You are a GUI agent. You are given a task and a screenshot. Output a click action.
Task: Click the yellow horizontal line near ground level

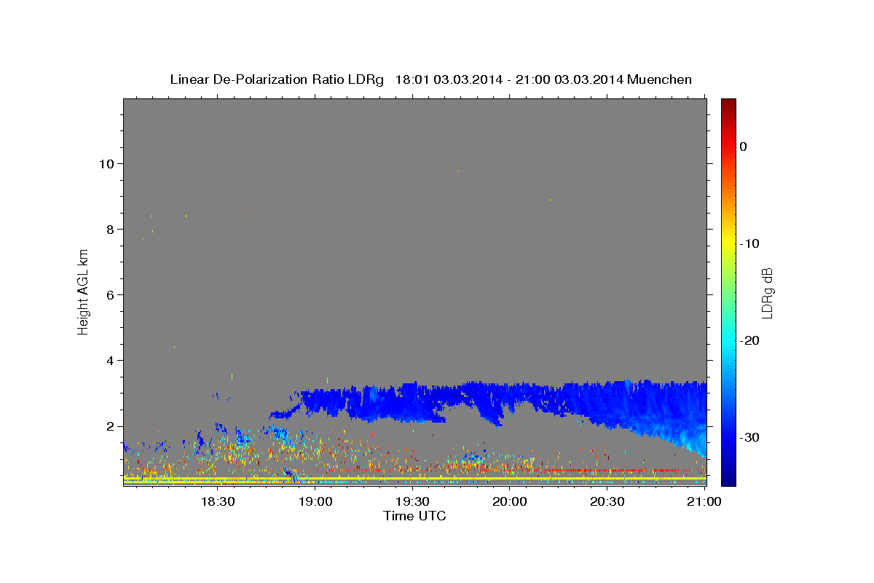click(415, 478)
